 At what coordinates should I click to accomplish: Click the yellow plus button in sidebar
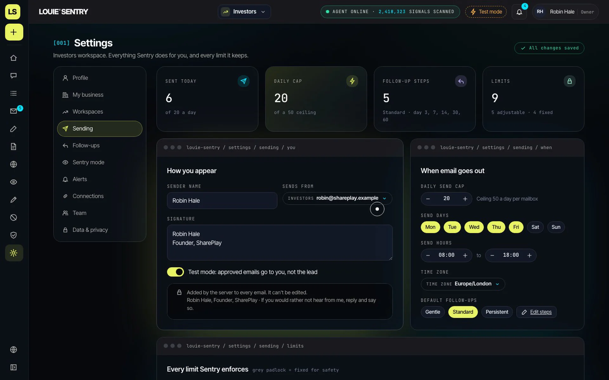[x=14, y=32]
